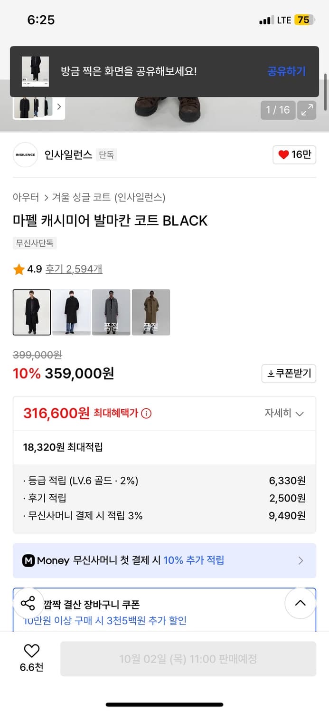Screen dimensions: 329x713
Task: Tap the screenshot preview thumbnail in banner
Action: pos(35,71)
